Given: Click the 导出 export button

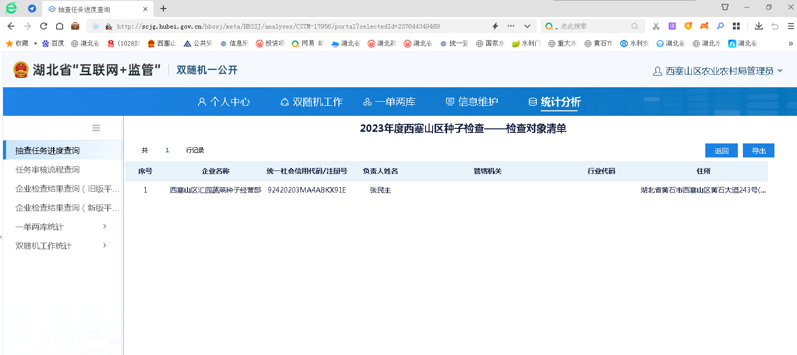Looking at the screenshot, I should [758, 150].
